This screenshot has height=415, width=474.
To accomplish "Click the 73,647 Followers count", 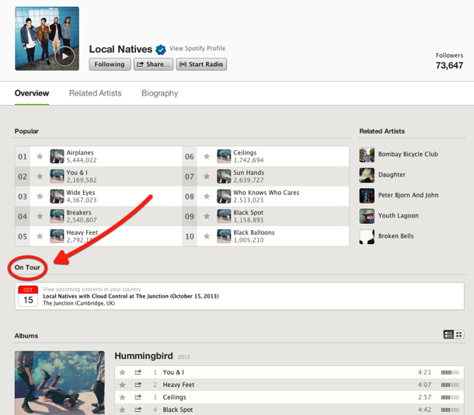I will pos(449,65).
